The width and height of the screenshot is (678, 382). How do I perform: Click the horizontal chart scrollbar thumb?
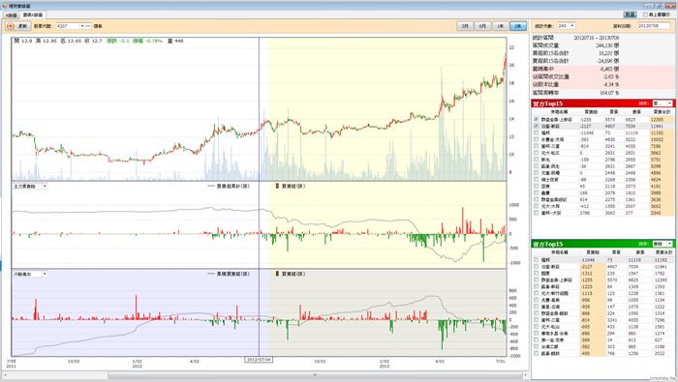point(315,375)
